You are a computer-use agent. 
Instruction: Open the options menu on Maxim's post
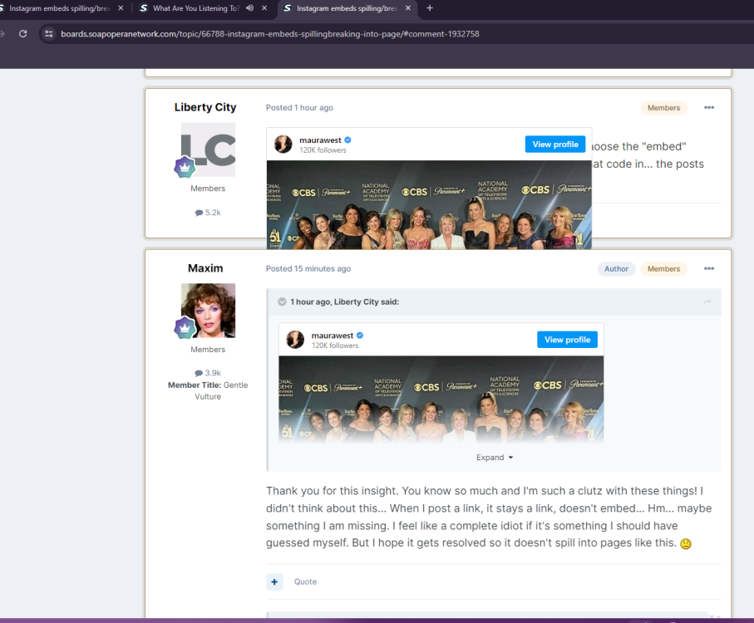coord(708,269)
